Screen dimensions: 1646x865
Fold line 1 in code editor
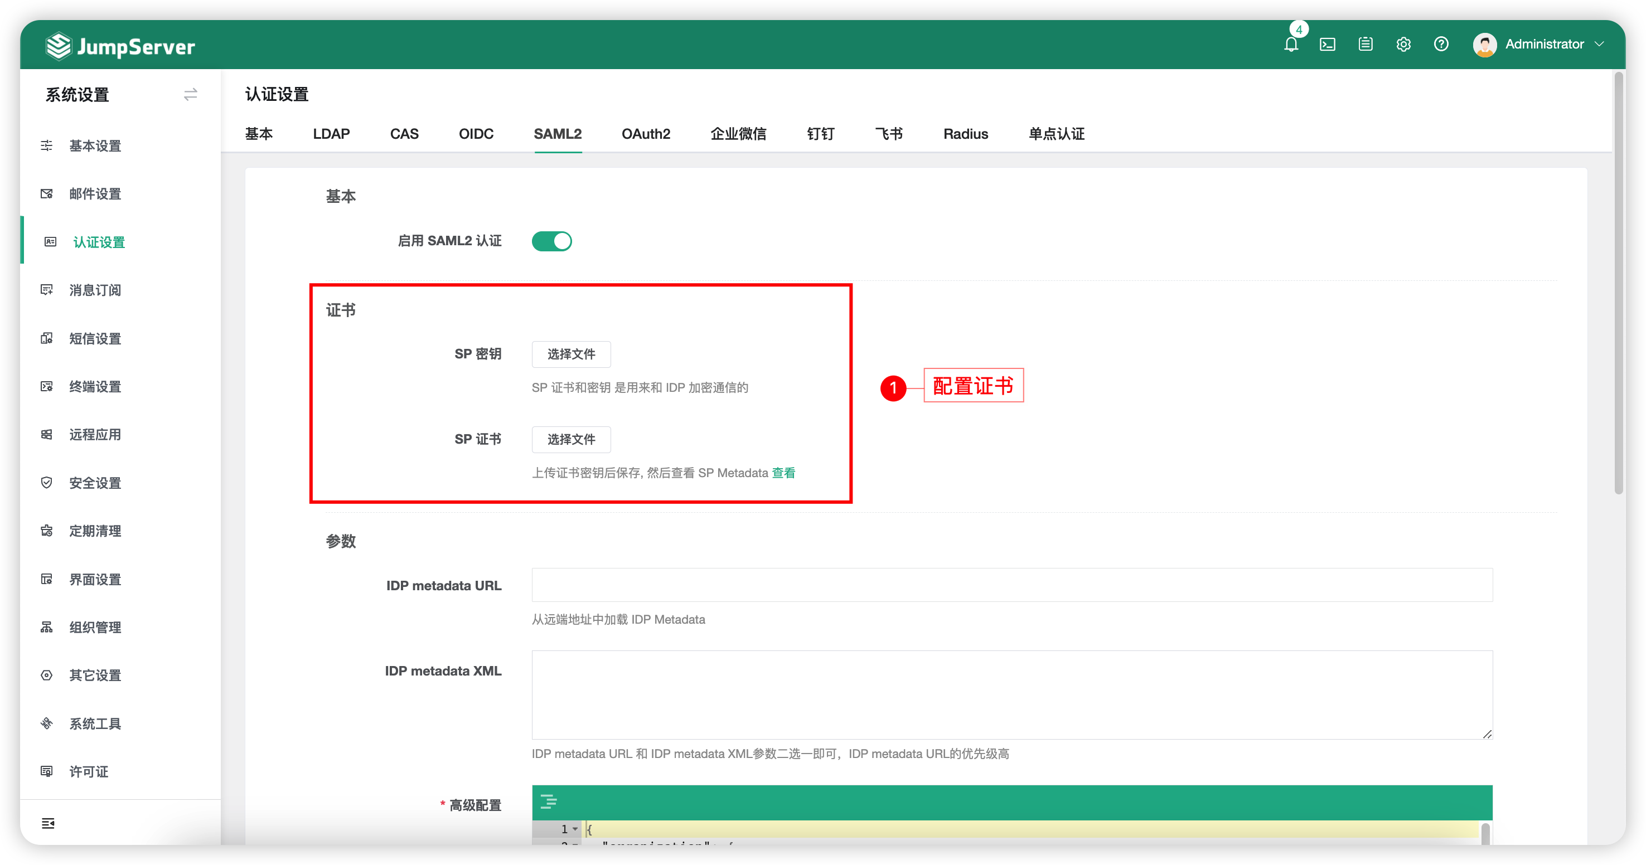click(x=575, y=829)
